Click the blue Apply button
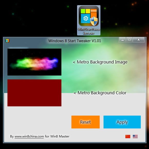This screenshot has height=149, width=149. click(x=122, y=122)
